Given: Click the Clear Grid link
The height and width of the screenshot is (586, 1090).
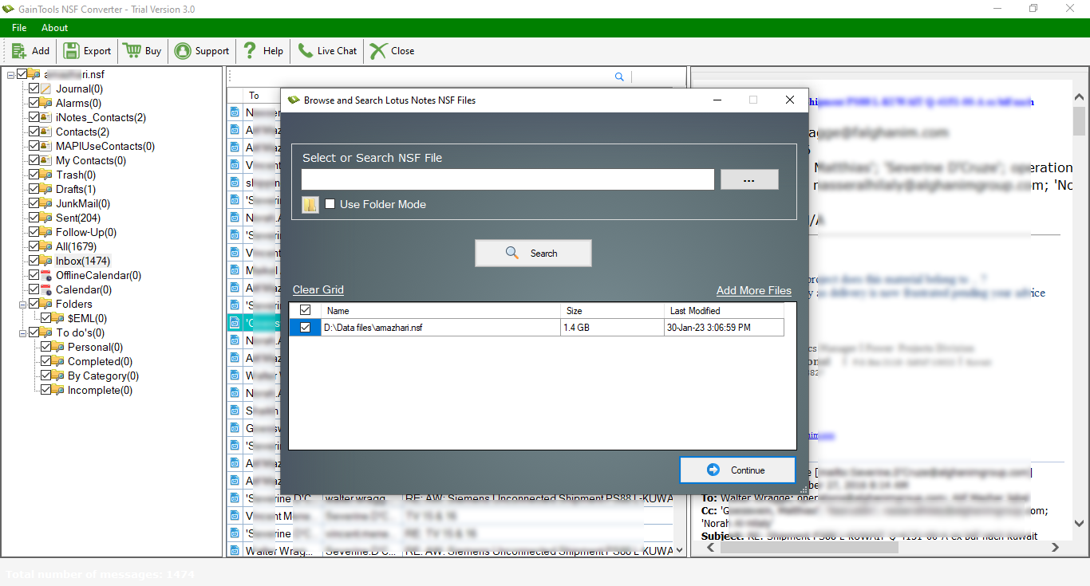Looking at the screenshot, I should tap(318, 290).
